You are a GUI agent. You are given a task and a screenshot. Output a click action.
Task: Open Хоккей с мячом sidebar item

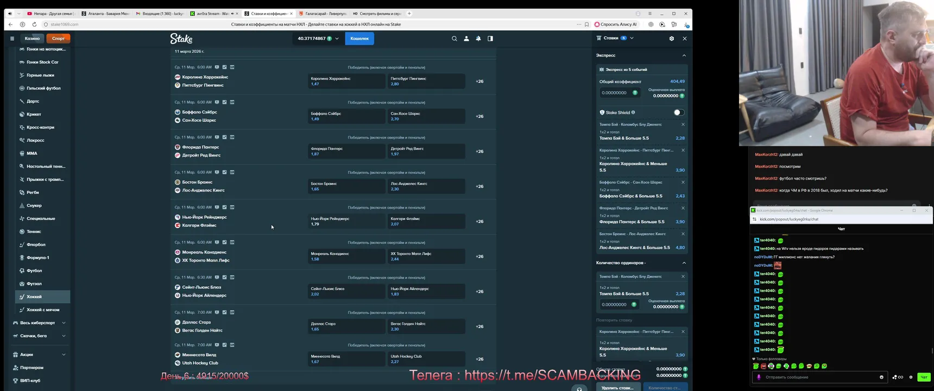click(42, 310)
